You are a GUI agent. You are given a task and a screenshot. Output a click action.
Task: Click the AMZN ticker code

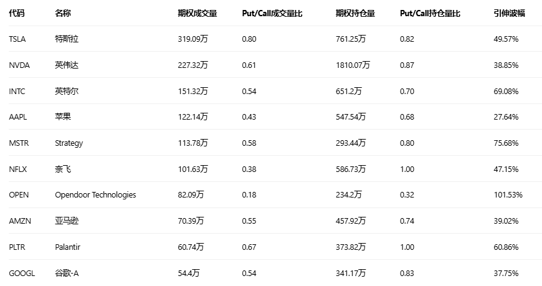tap(20, 221)
